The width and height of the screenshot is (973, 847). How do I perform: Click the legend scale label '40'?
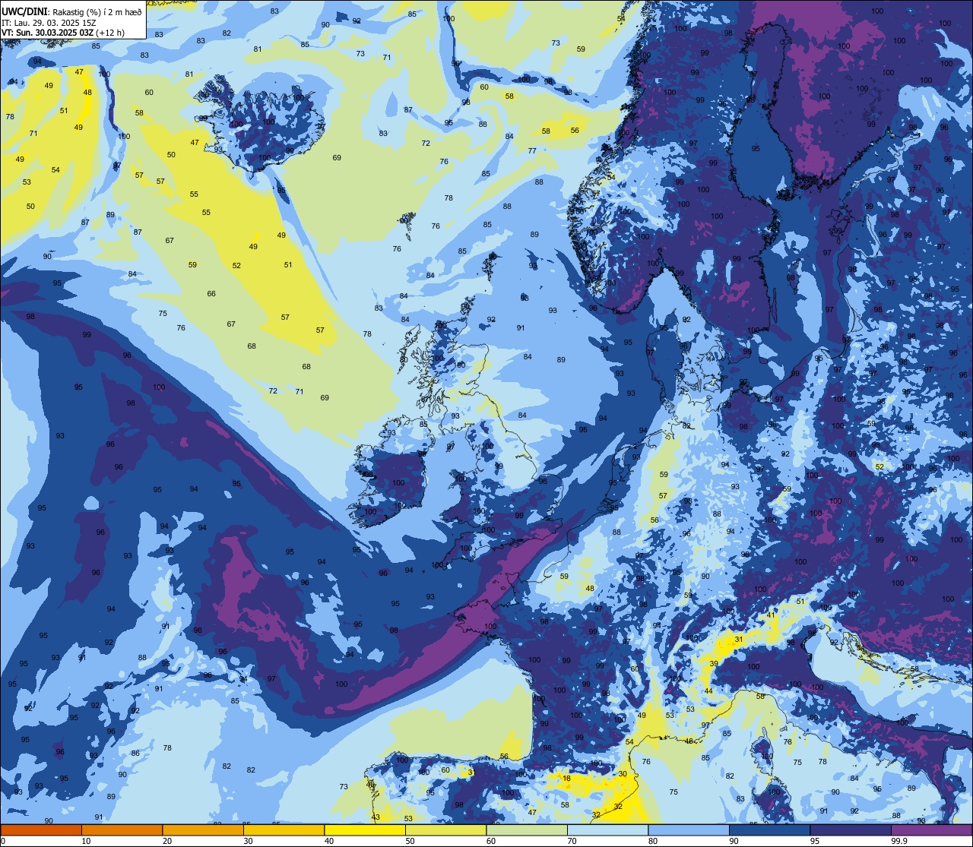coord(329,840)
